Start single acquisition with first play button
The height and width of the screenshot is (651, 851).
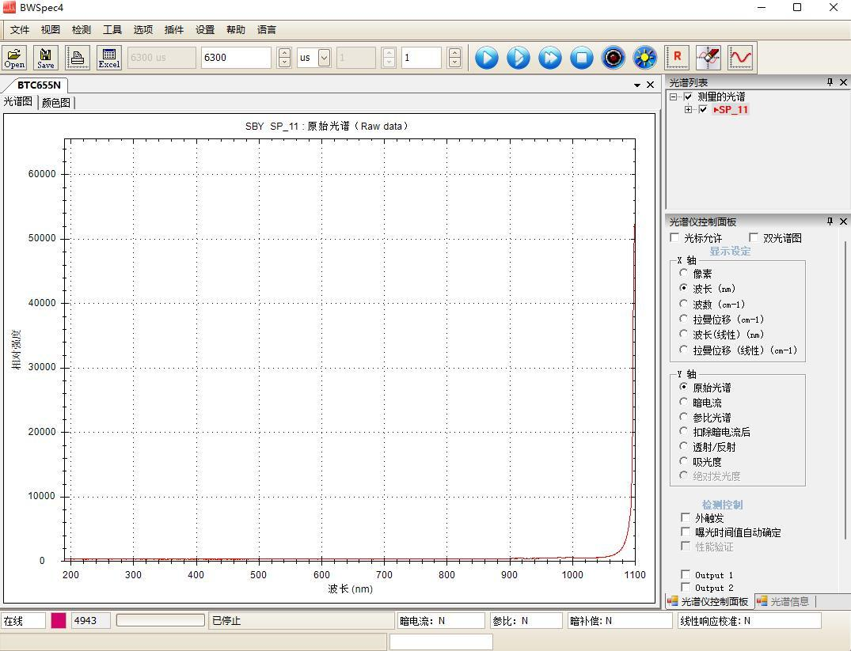click(x=487, y=58)
